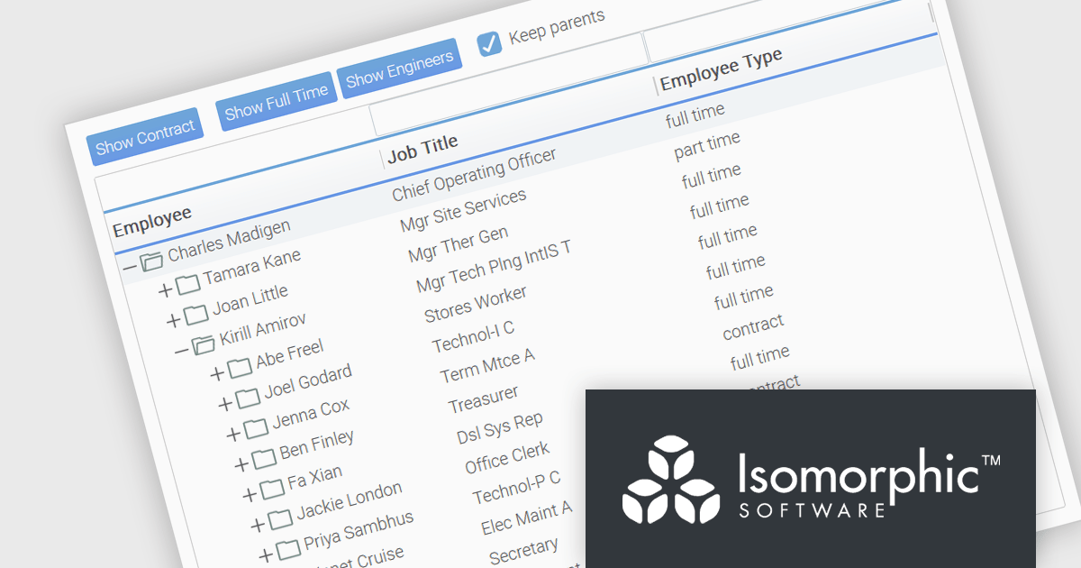
Task: Click the folder icon beside Ben Finley
Action: point(263,459)
